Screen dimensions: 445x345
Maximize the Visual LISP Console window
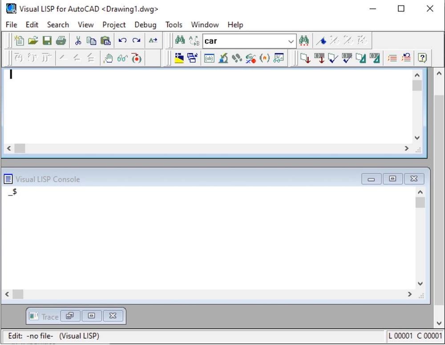(392, 179)
